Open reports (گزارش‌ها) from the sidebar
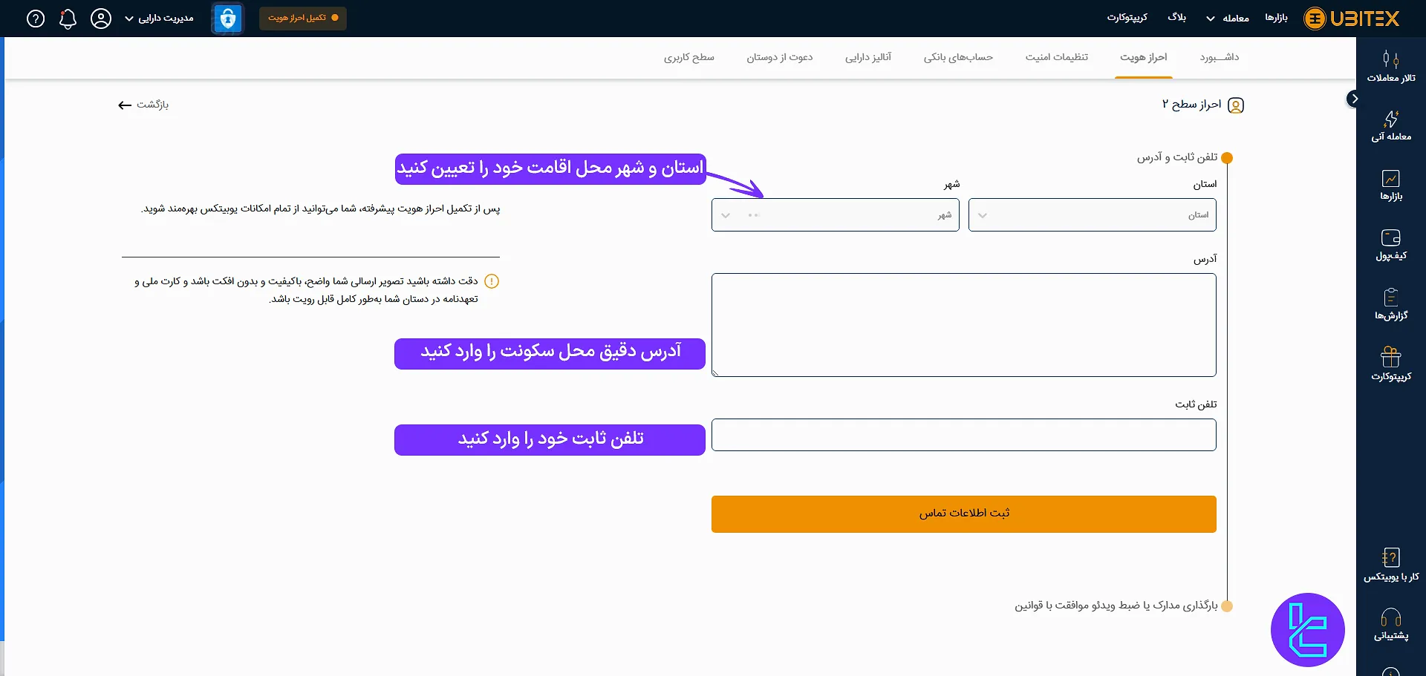This screenshot has height=676, width=1426. coord(1392,304)
